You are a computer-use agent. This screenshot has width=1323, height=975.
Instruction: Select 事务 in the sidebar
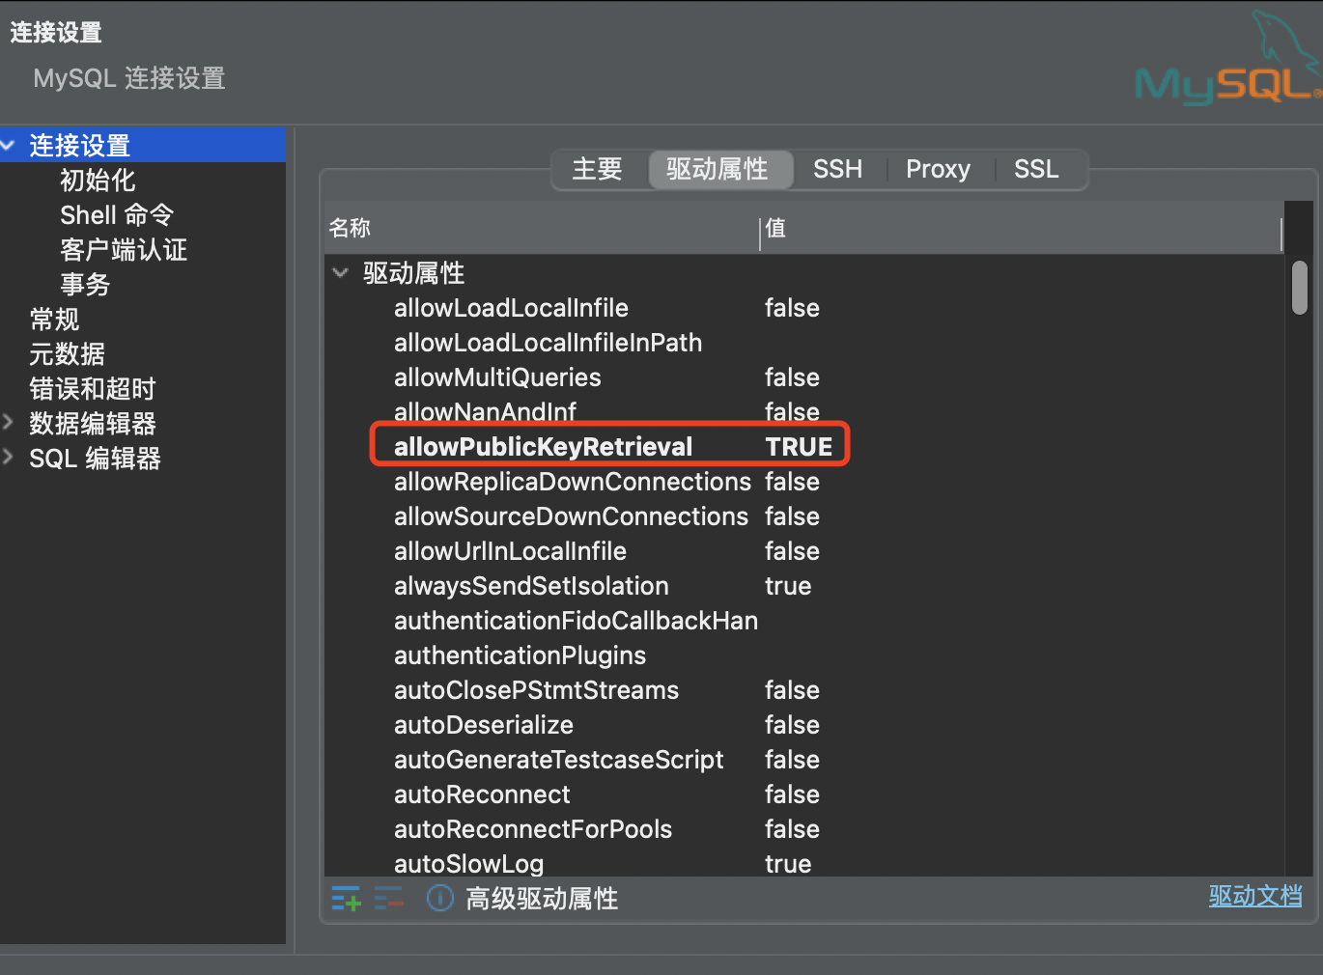(85, 285)
